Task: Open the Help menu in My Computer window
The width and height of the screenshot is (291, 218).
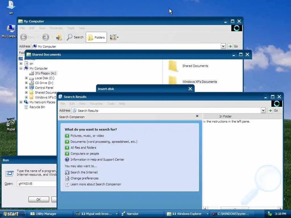Action: point(82,28)
